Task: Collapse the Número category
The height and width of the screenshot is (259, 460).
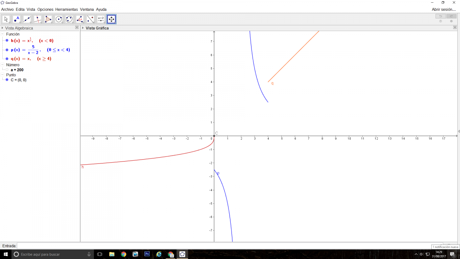Action: coord(3,65)
